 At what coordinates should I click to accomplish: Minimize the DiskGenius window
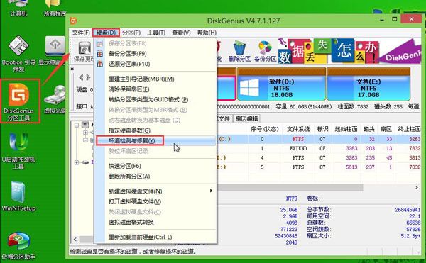382,20
